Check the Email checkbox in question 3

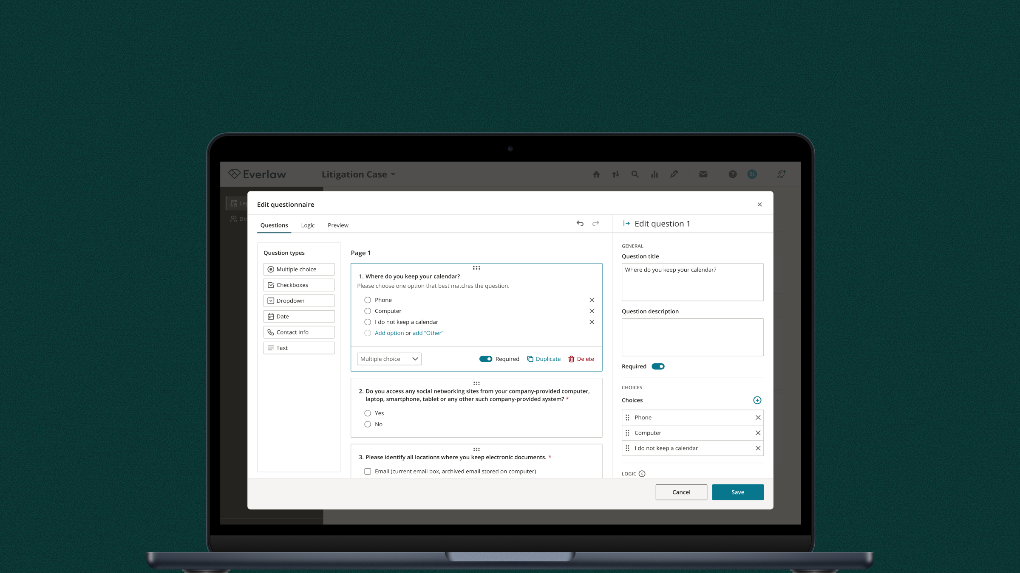[x=368, y=471]
